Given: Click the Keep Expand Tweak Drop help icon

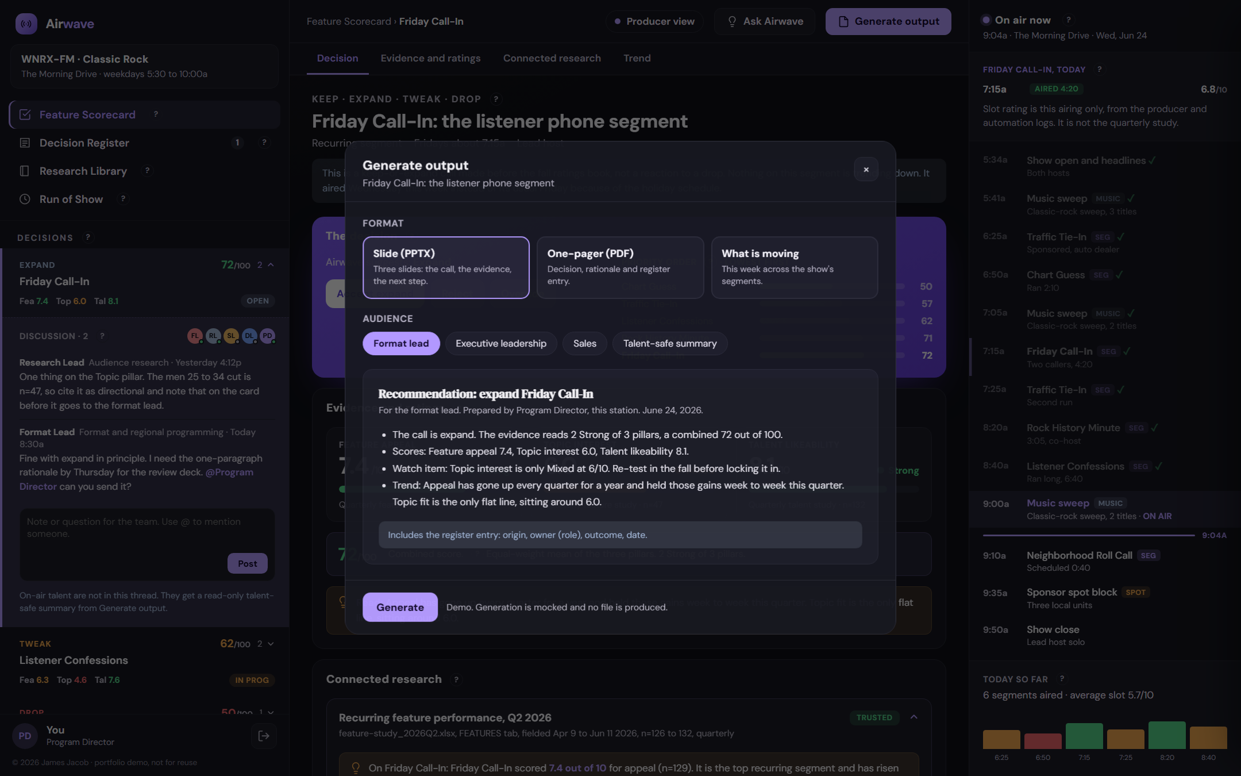Looking at the screenshot, I should (x=496, y=99).
